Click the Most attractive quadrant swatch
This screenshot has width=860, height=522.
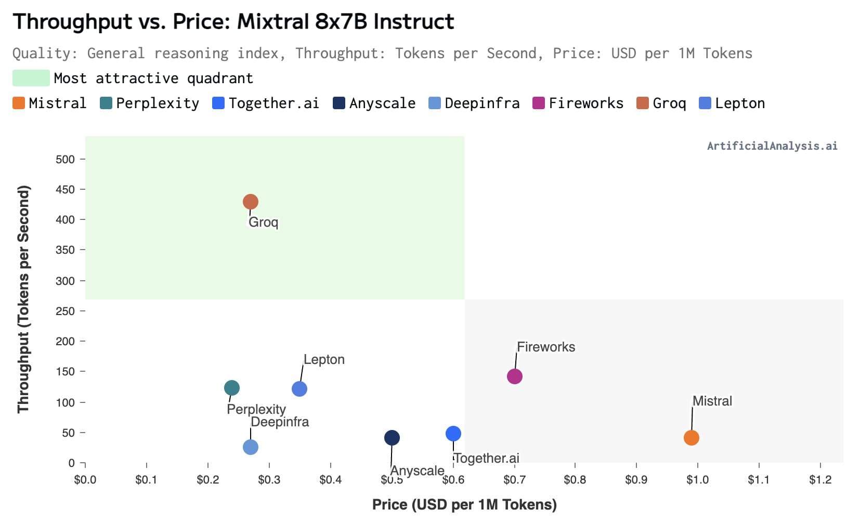(31, 78)
